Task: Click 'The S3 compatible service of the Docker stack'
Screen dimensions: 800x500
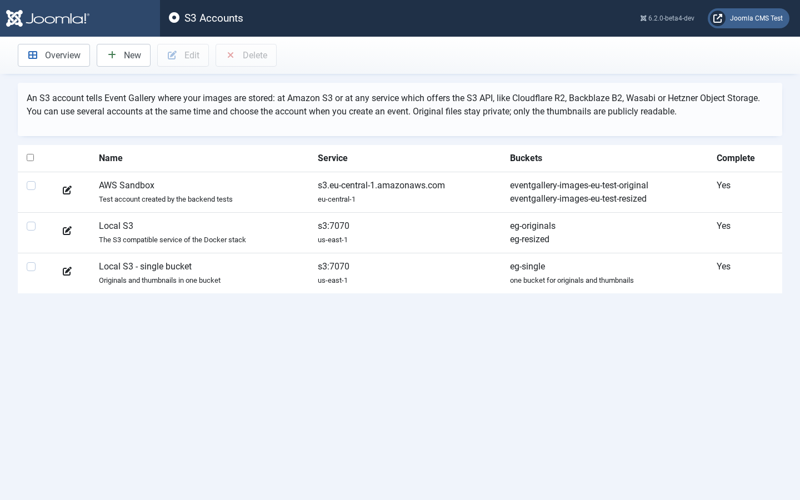Action: coord(172,239)
